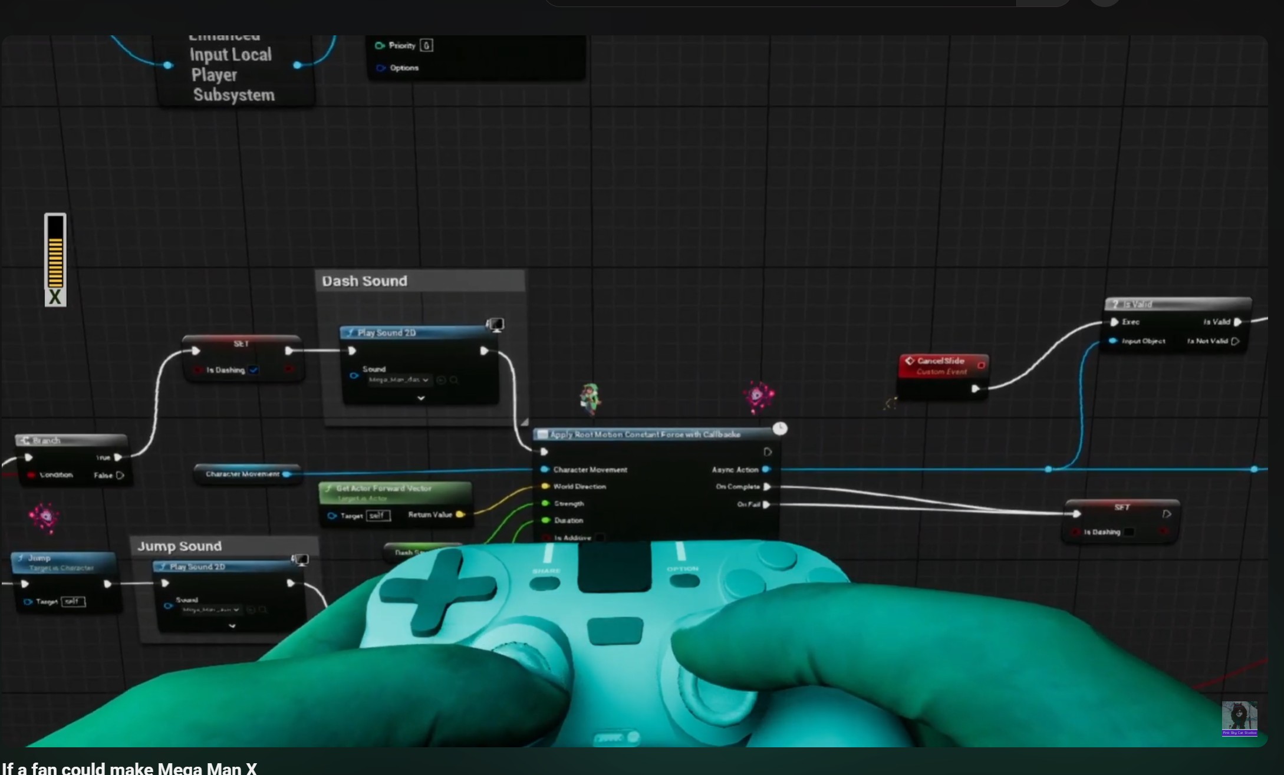Viewport: 1284px width, 775px height.
Task: Click the latent clock icon on Apply Root Motion node
Action: coord(780,428)
